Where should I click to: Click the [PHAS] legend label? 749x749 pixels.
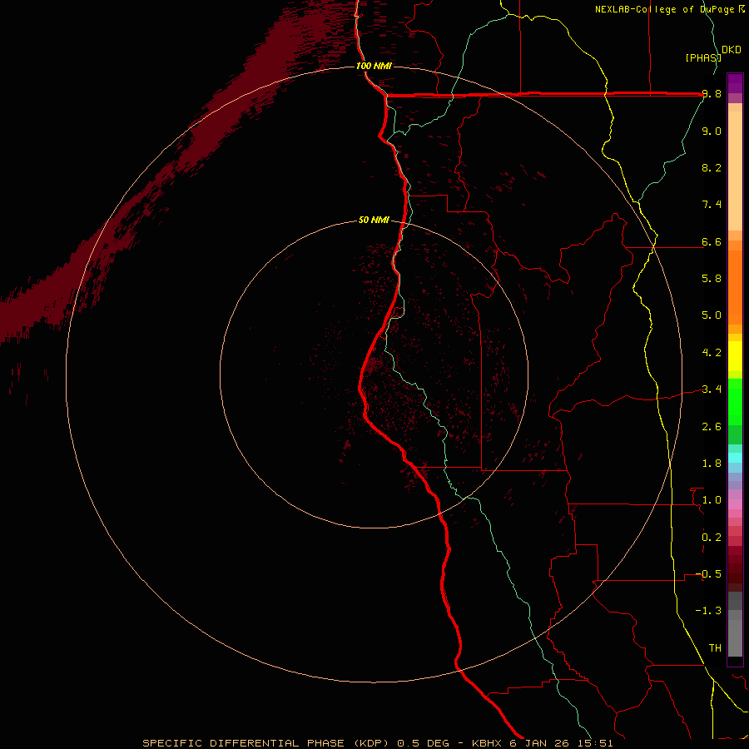[703, 57]
